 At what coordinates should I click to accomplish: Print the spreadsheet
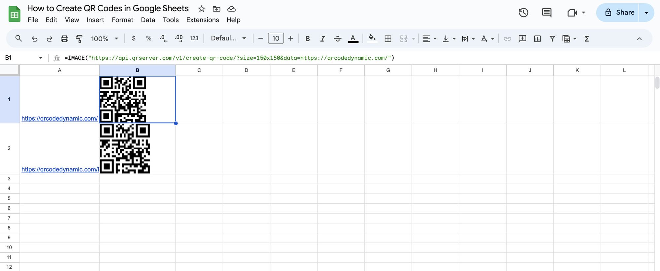(64, 39)
